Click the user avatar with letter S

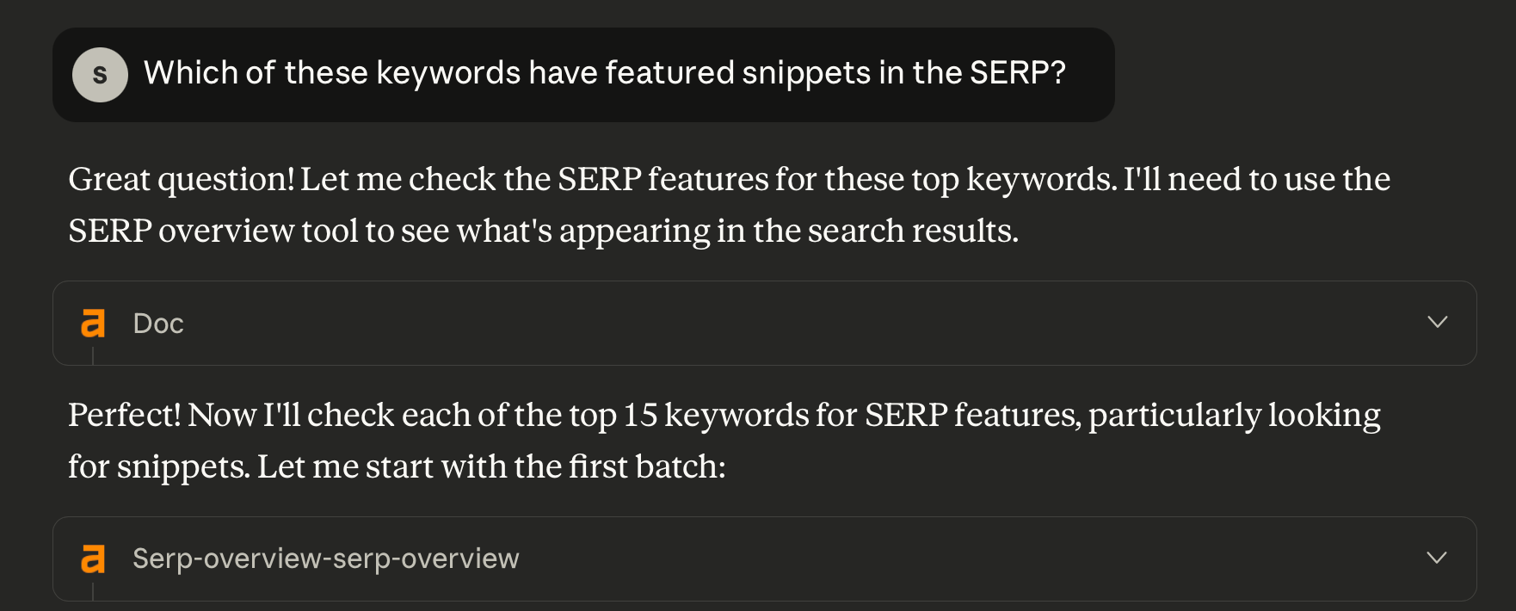(100, 75)
